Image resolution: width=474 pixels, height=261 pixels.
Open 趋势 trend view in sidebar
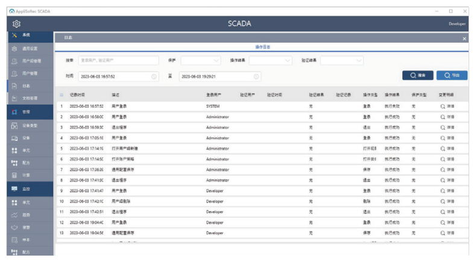[x=26, y=215]
